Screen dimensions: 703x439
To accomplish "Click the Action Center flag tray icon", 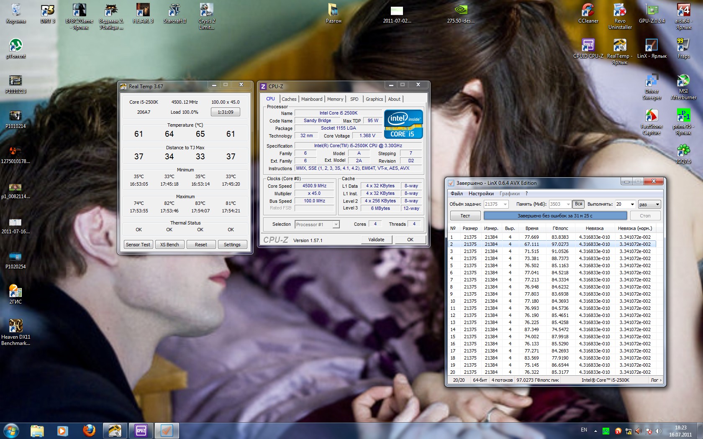I will tap(648, 431).
